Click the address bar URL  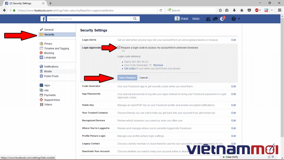click(x=66, y=10)
